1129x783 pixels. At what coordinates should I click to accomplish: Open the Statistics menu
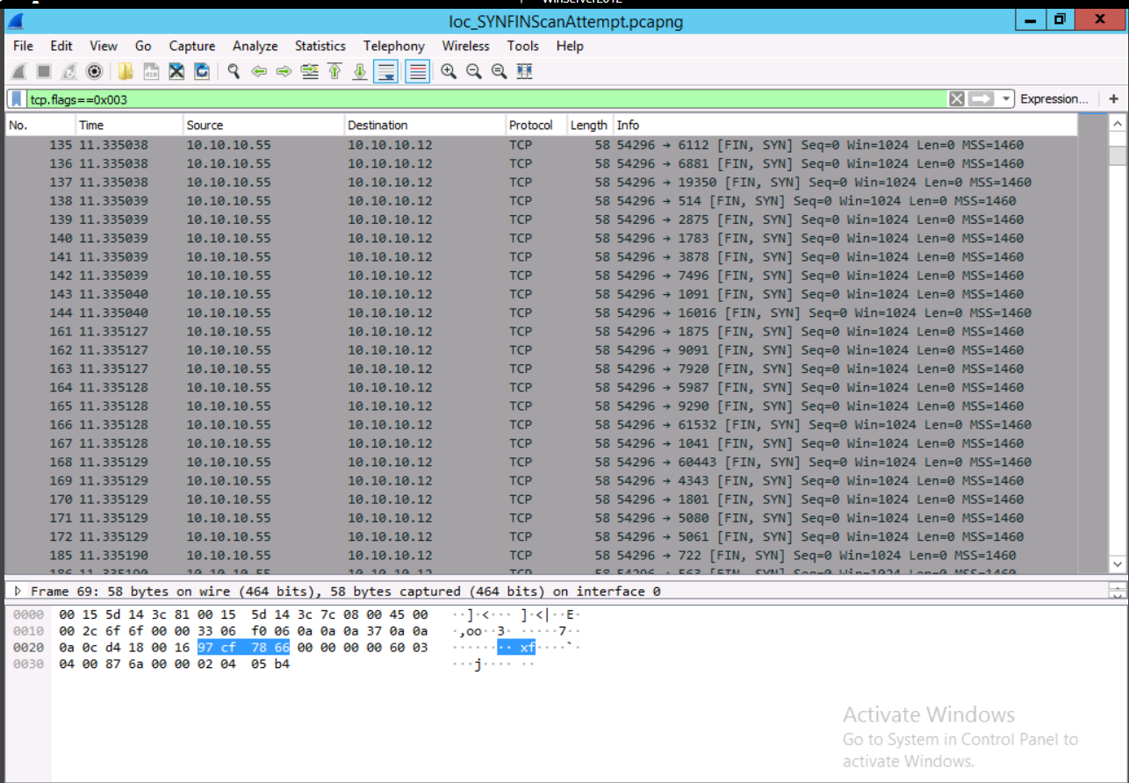point(320,46)
